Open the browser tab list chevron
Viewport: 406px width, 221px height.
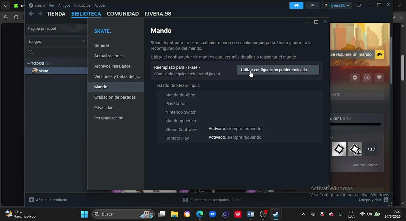click(x=6, y=6)
